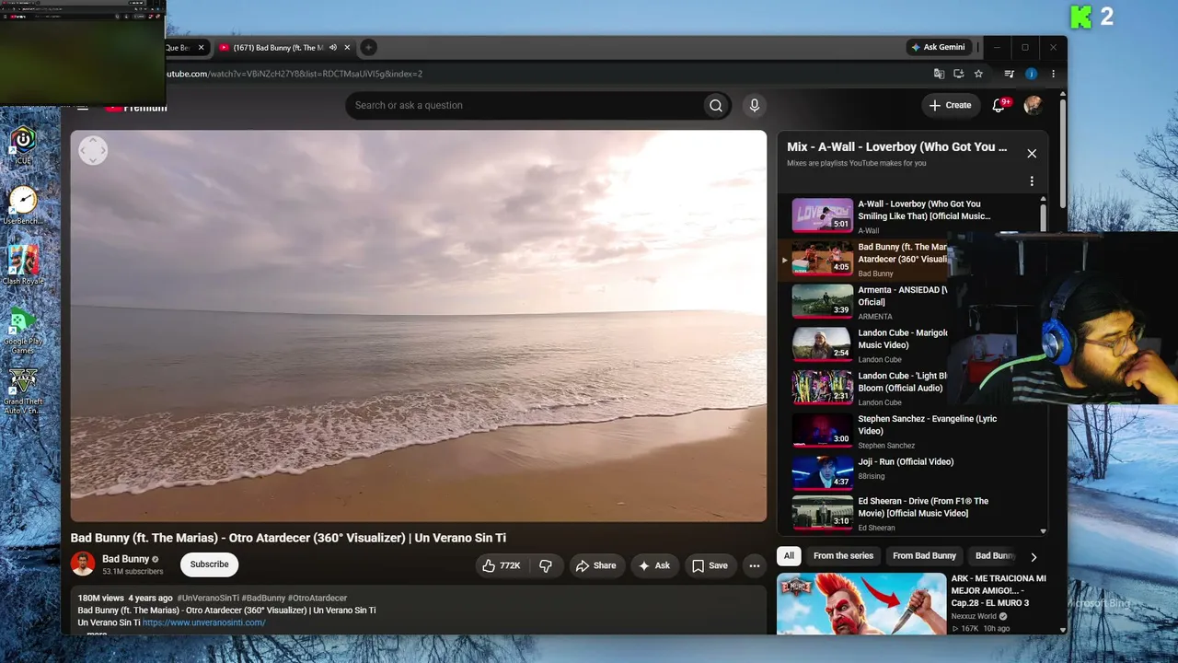The width and height of the screenshot is (1178, 663).
Task: Open more actions menu below video
Action: pos(755,565)
